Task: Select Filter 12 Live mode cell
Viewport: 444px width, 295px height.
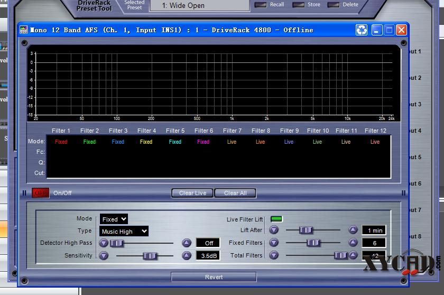Action: click(x=375, y=142)
